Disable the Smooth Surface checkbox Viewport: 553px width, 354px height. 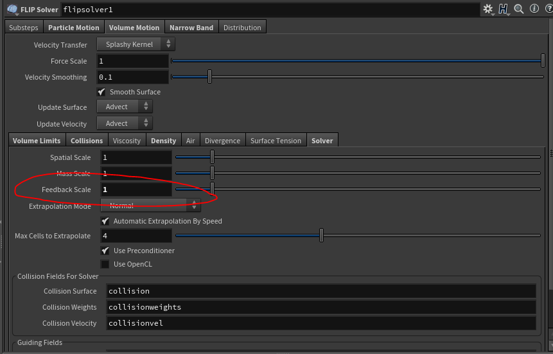click(101, 92)
